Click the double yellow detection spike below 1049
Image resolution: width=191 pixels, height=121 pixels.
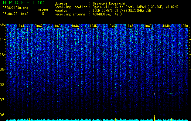171,119
